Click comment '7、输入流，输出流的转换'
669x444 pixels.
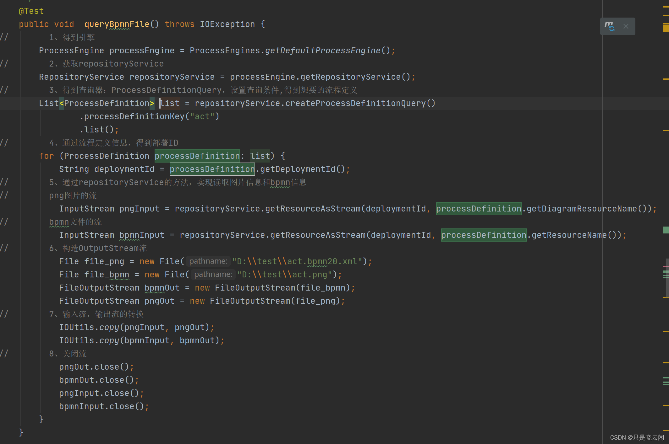[x=96, y=314]
